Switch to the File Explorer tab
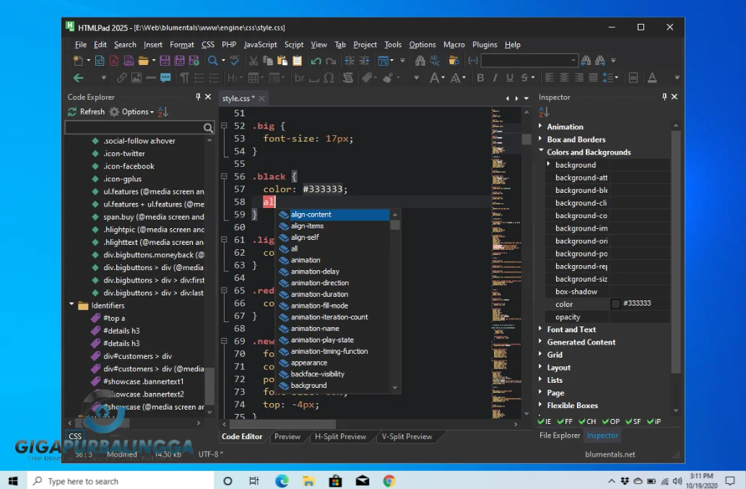 [x=560, y=436]
